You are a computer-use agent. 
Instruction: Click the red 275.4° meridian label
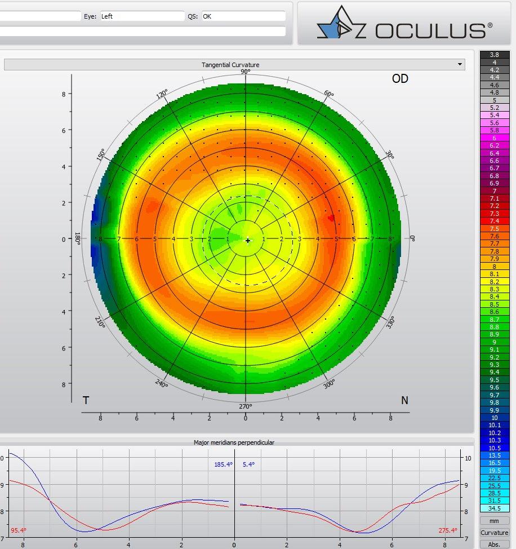coord(447,530)
